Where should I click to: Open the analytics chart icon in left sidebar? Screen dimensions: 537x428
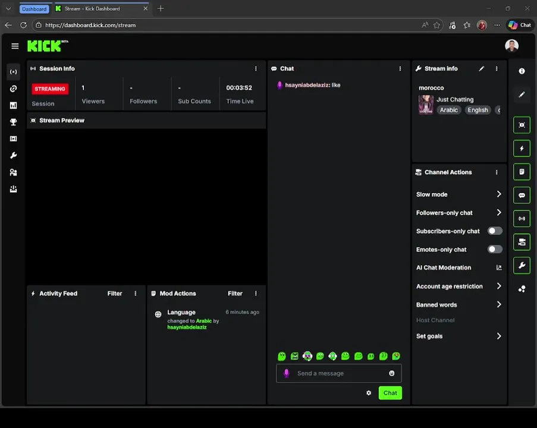(x=13, y=105)
